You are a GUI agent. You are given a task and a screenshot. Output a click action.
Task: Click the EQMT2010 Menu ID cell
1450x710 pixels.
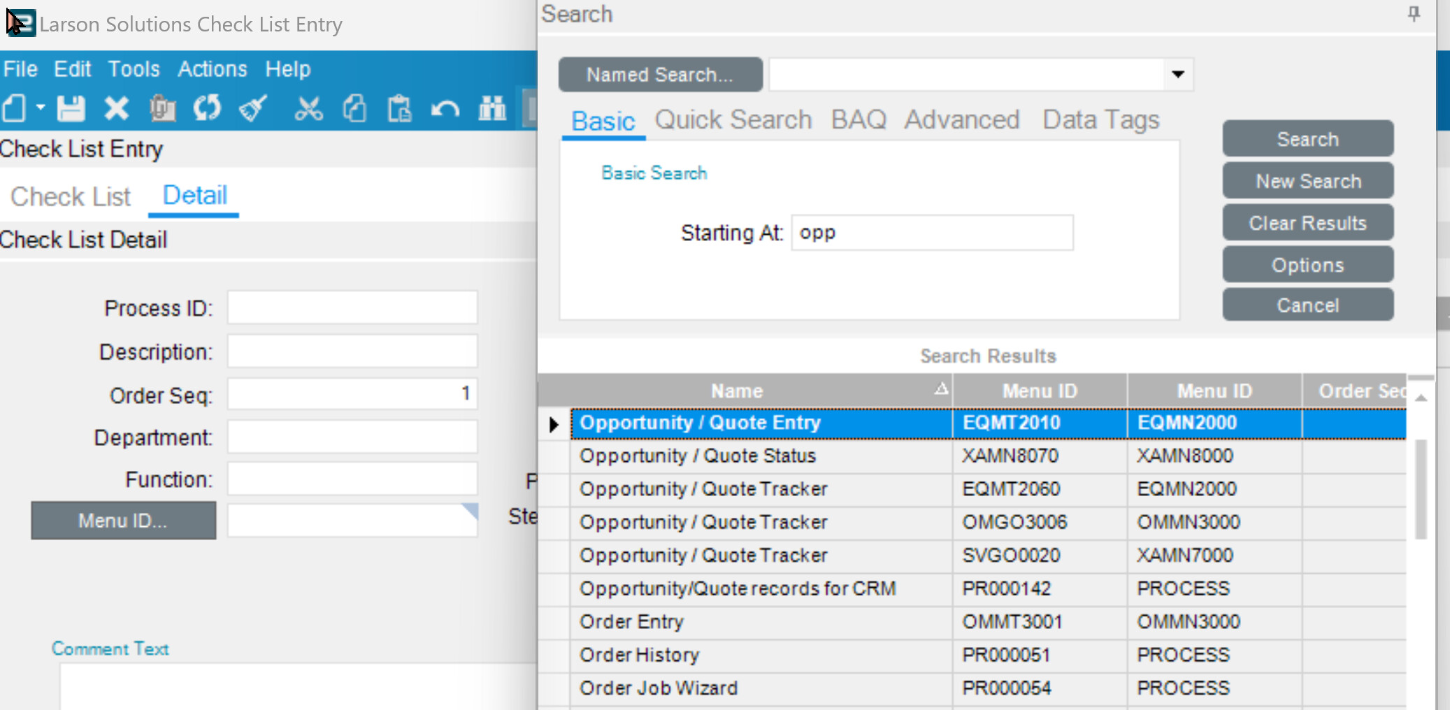click(x=1040, y=423)
